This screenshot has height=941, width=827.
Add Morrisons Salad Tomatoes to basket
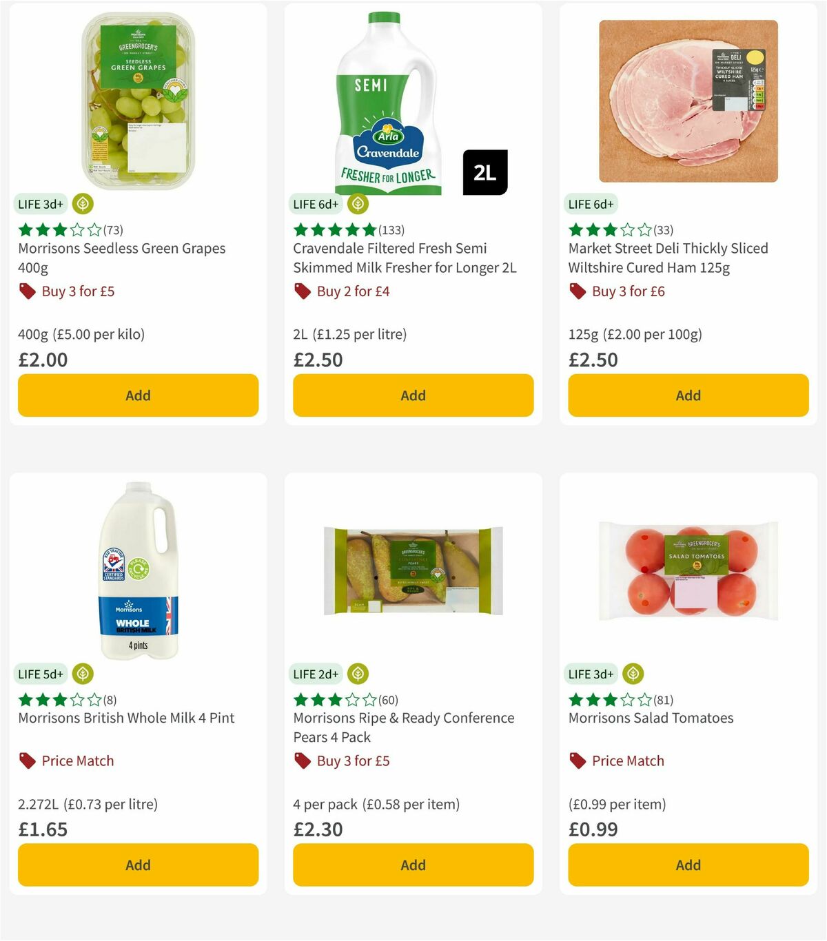click(688, 865)
